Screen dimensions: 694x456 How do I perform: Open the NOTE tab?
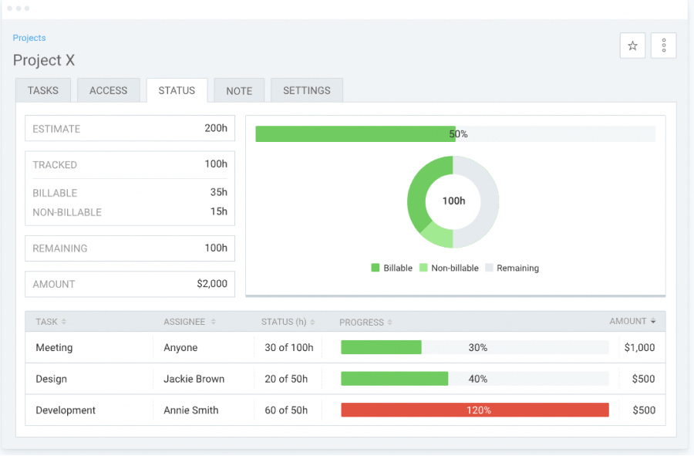coord(239,91)
